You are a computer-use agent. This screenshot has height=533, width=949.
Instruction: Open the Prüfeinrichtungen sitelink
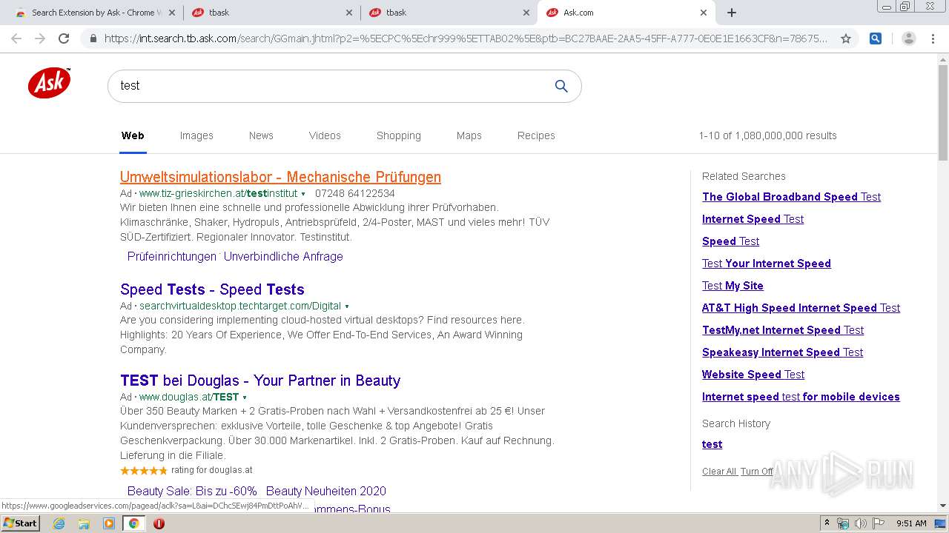pyautogui.click(x=171, y=256)
